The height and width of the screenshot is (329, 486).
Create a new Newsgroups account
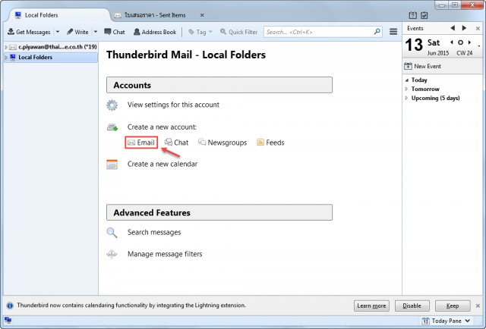click(222, 143)
